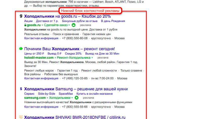Click the description 'Новинки высочайшего качества!'
The image size is (197, 119).
(46, 102)
